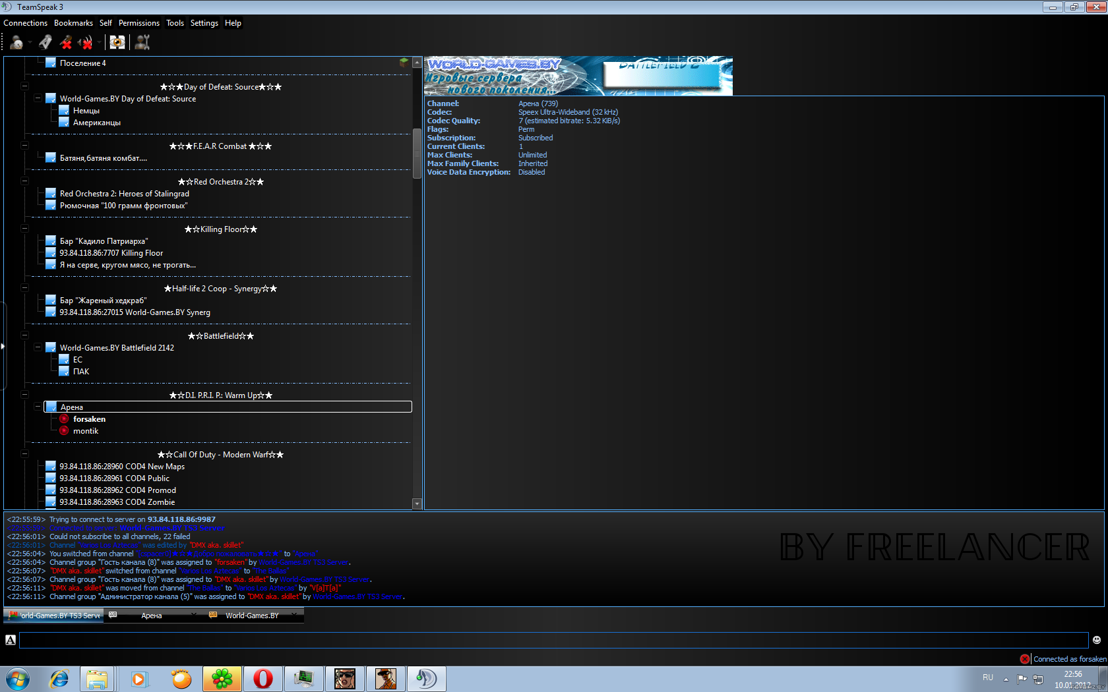
Task: Close the World-Games.BY chat tab
Action: click(293, 614)
